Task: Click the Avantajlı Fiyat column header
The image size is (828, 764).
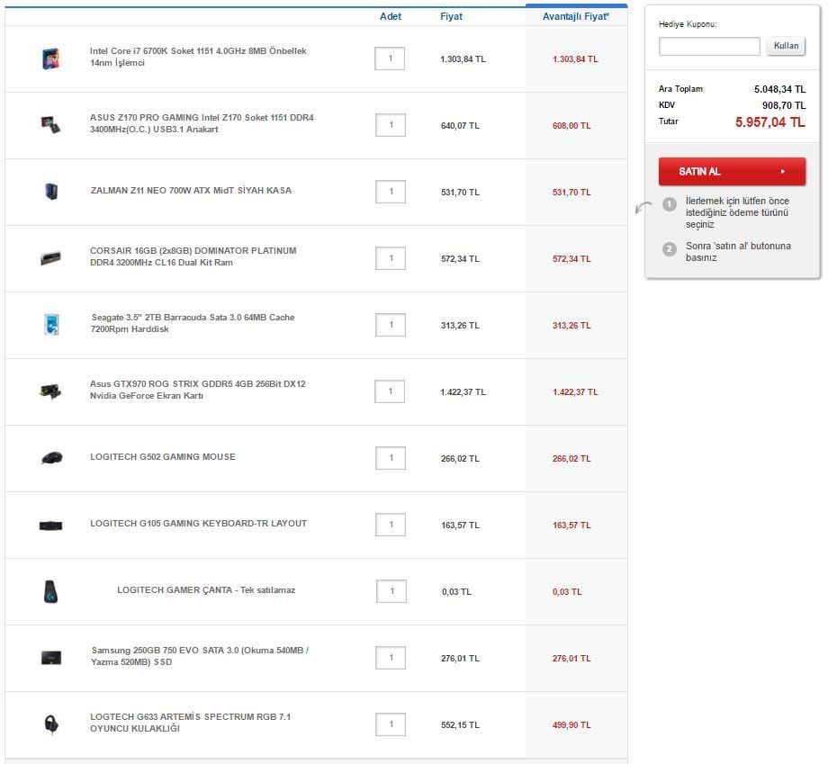Action: (x=575, y=16)
